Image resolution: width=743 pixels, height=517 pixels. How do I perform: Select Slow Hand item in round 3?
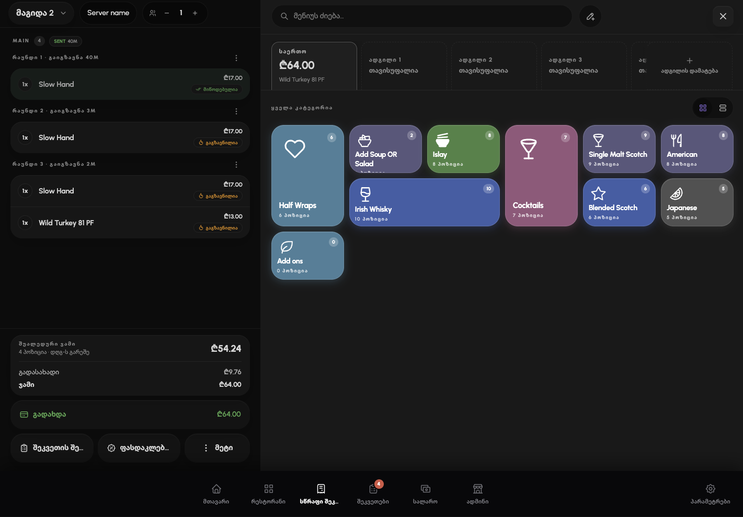point(130,191)
